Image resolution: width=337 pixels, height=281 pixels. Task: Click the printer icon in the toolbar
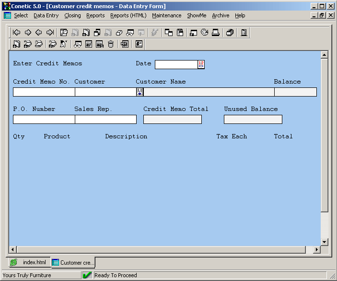tap(216, 33)
